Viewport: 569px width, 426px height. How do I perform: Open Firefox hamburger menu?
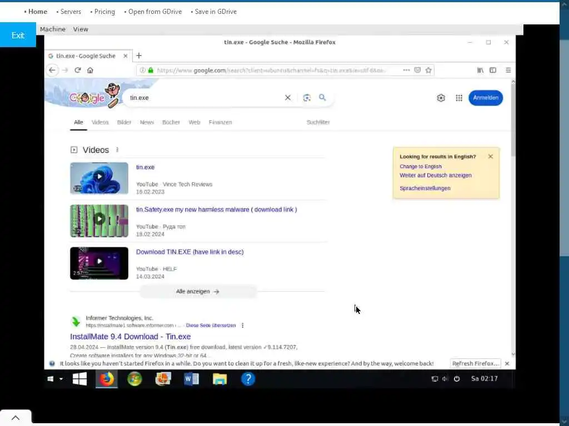click(508, 70)
